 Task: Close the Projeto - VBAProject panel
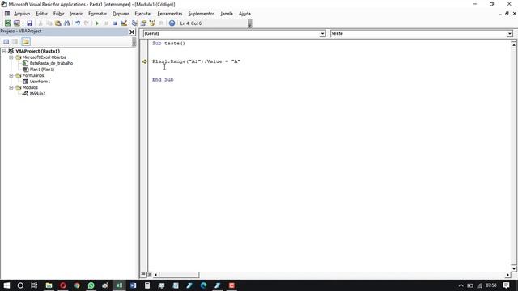pyautogui.click(x=132, y=32)
